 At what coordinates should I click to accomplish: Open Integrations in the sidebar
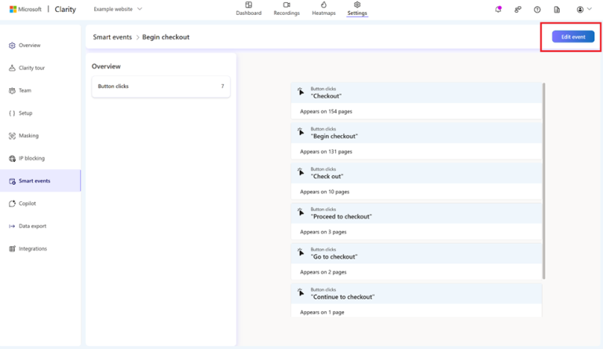click(x=32, y=248)
